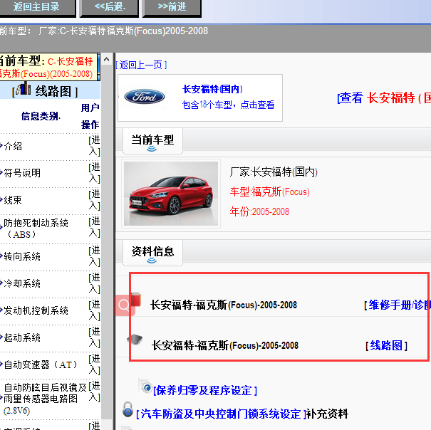Select 冷却系统 in the sidebar
This screenshot has width=431, height=430.
(x=22, y=283)
